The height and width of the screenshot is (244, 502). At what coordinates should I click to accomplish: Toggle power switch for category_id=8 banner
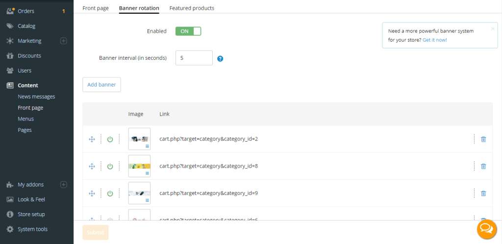[110, 166]
